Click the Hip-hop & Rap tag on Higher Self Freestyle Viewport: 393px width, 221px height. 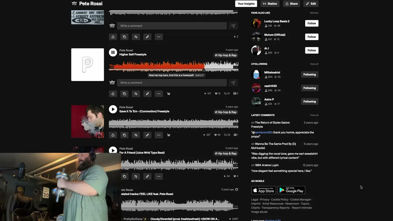(x=226, y=55)
